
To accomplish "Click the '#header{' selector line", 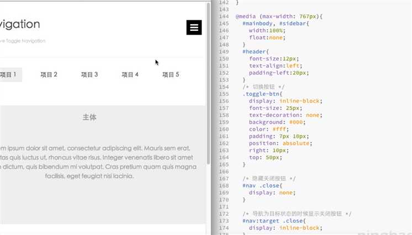I will [x=256, y=52].
